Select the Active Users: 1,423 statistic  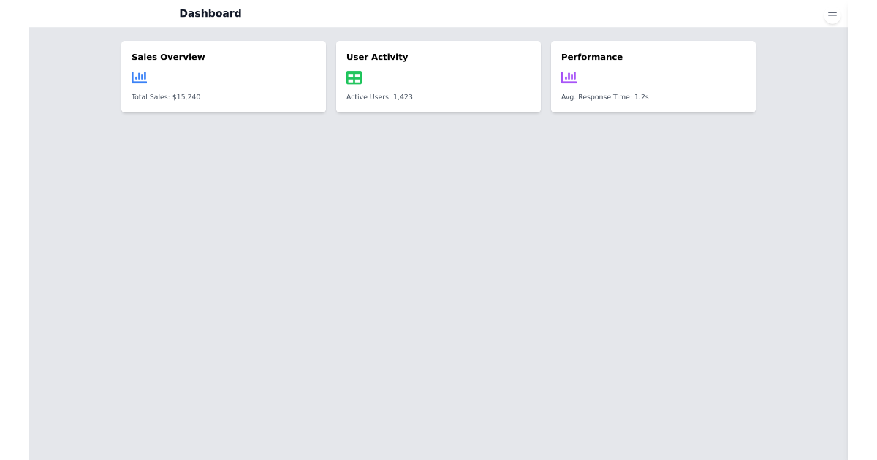pyautogui.click(x=379, y=96)
